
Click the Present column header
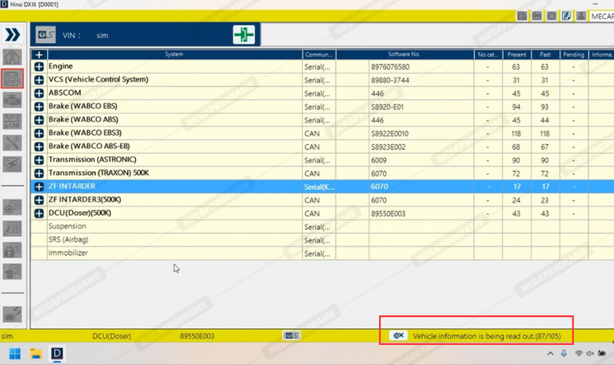[516, 54]
